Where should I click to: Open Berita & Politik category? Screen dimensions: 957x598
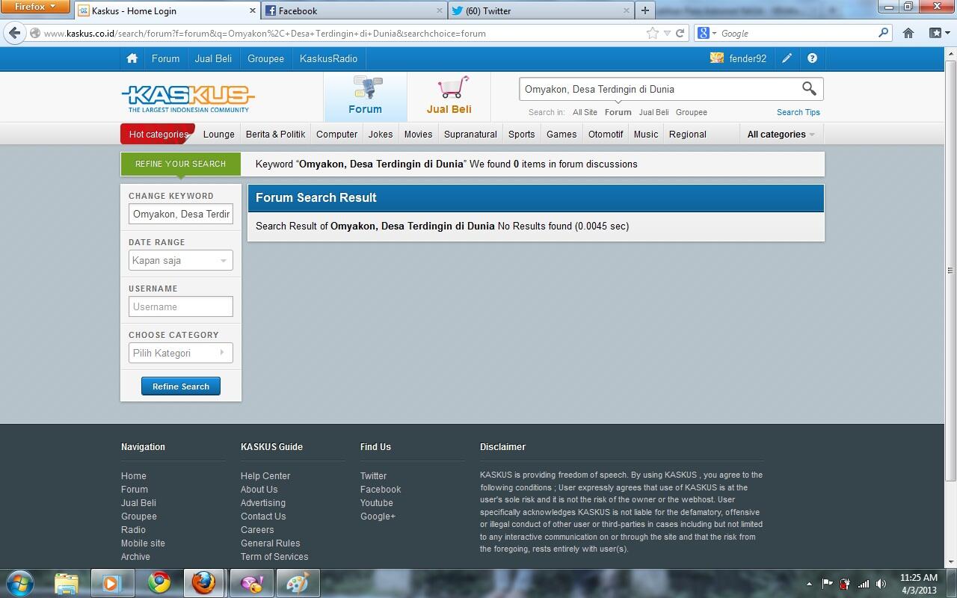tap(275, 135)
